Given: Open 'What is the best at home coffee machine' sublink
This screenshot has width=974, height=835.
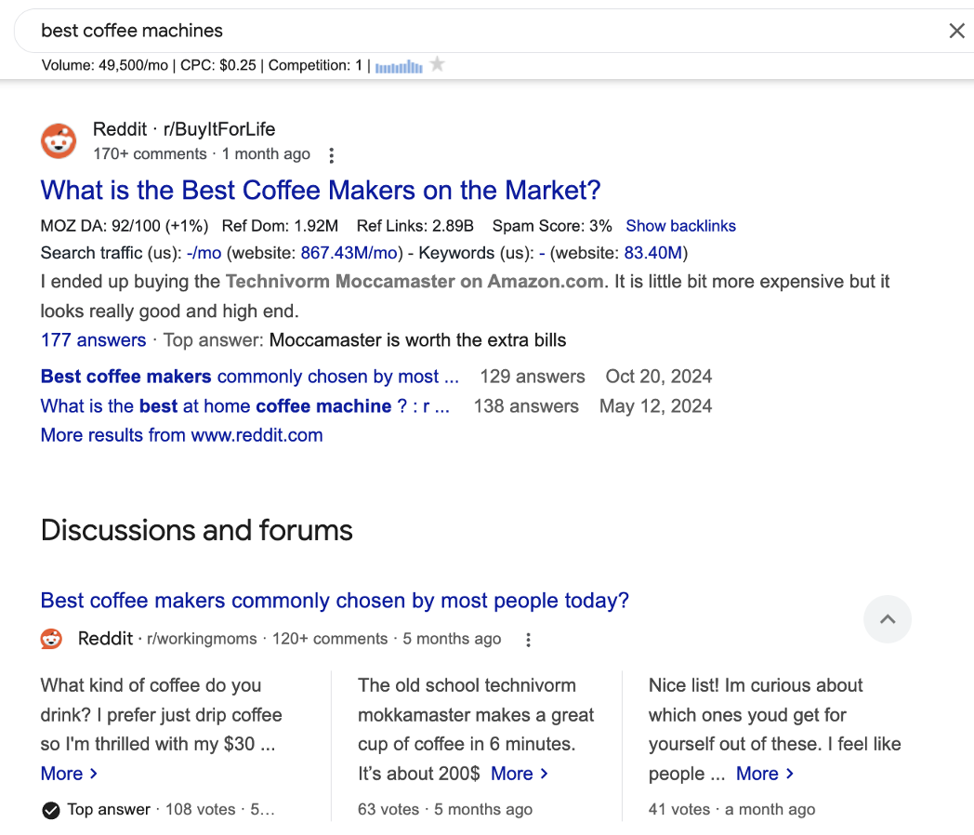Looking at the screenshot, I should coord(244,406).
